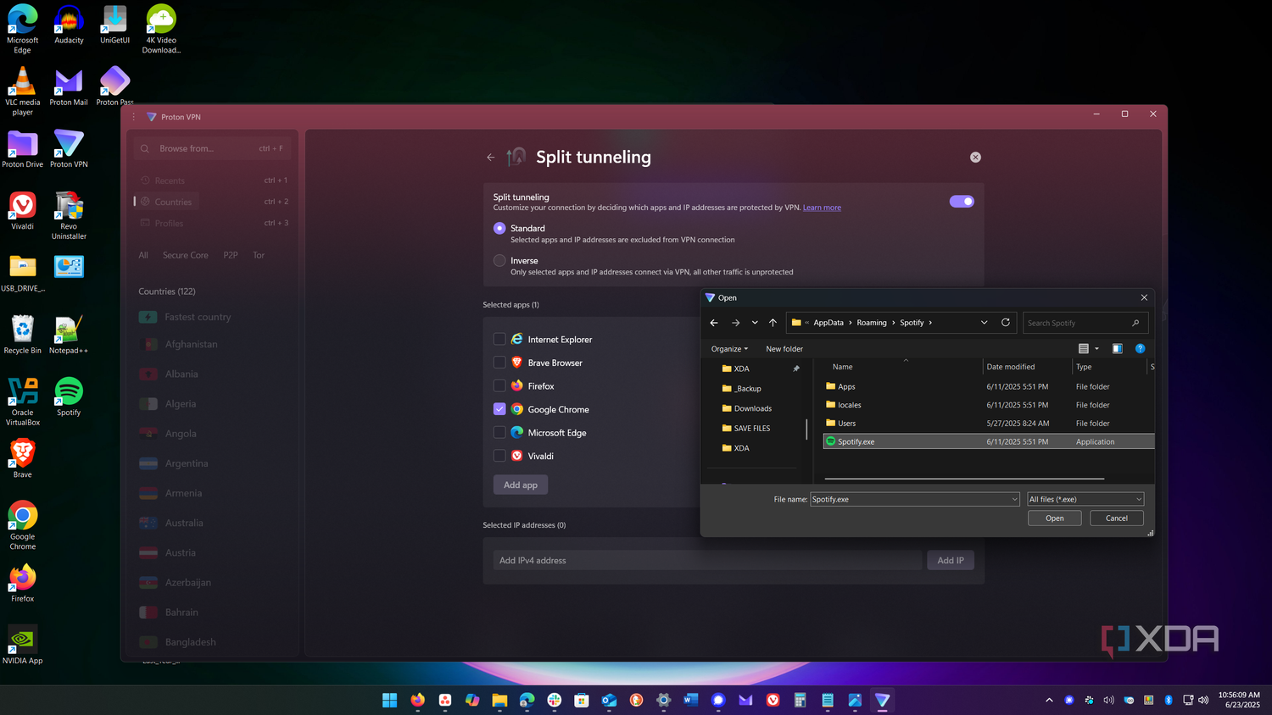Viewport: 1272px width, 715px height.
Task: Open Spotify desktop shortcut
Action: (69, 396)
